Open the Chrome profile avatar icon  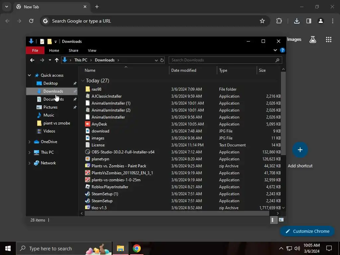point(320,21)
